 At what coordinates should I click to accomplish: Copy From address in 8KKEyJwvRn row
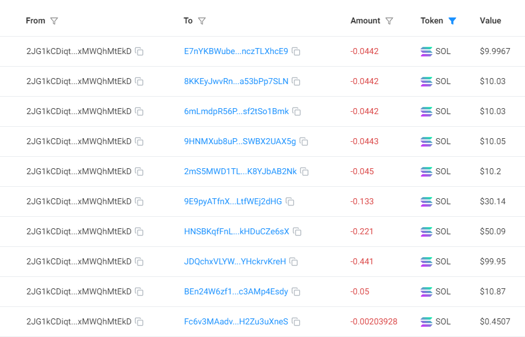(x=139, y=82)
